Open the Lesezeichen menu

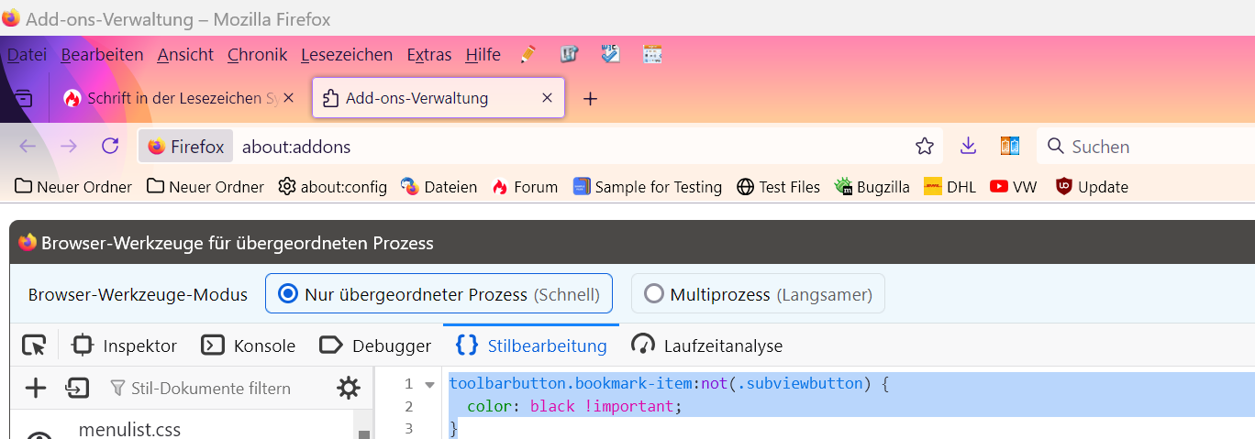[346, 55]
